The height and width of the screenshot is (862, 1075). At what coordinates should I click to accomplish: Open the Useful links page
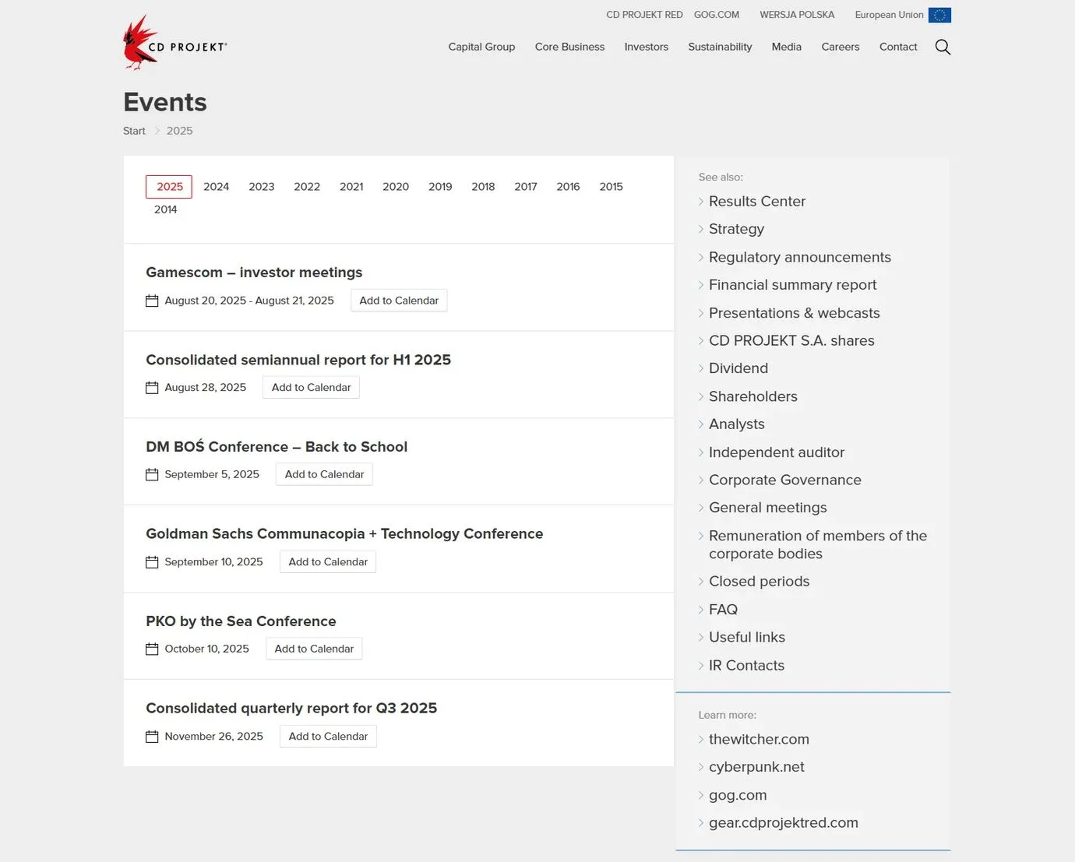pos(747,638)
